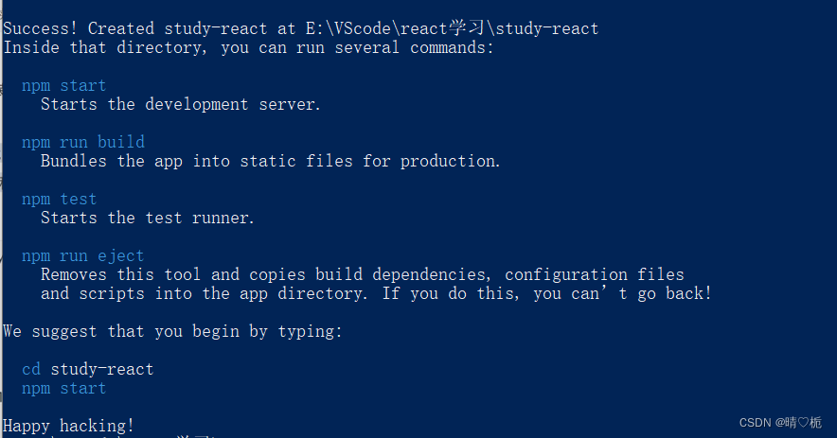The image size is (837, 438).
Task: Click the 'npm run build' command
Action: (83, 142)
